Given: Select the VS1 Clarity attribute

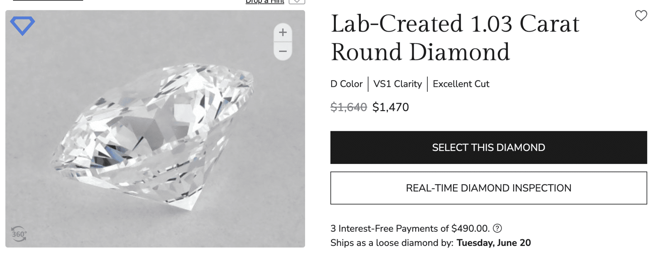Looking at the screenshot, I should (397, 84).
